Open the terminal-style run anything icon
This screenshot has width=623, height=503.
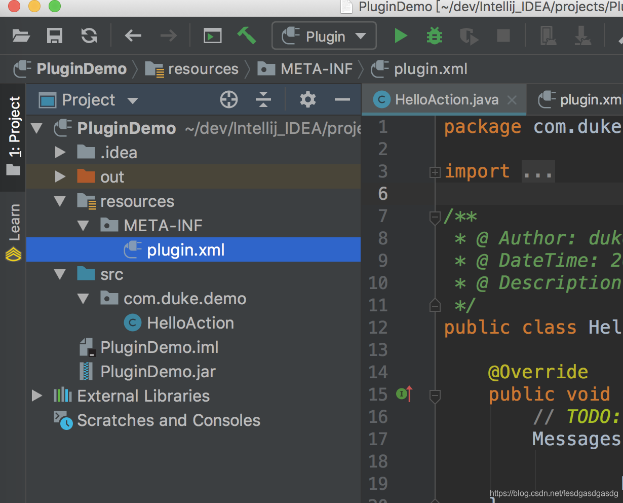212,36
